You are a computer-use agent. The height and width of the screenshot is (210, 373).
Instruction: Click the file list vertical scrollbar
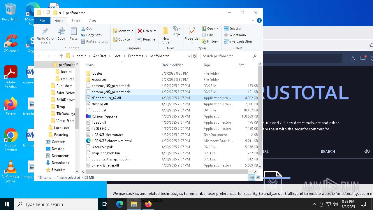[260, 111]
